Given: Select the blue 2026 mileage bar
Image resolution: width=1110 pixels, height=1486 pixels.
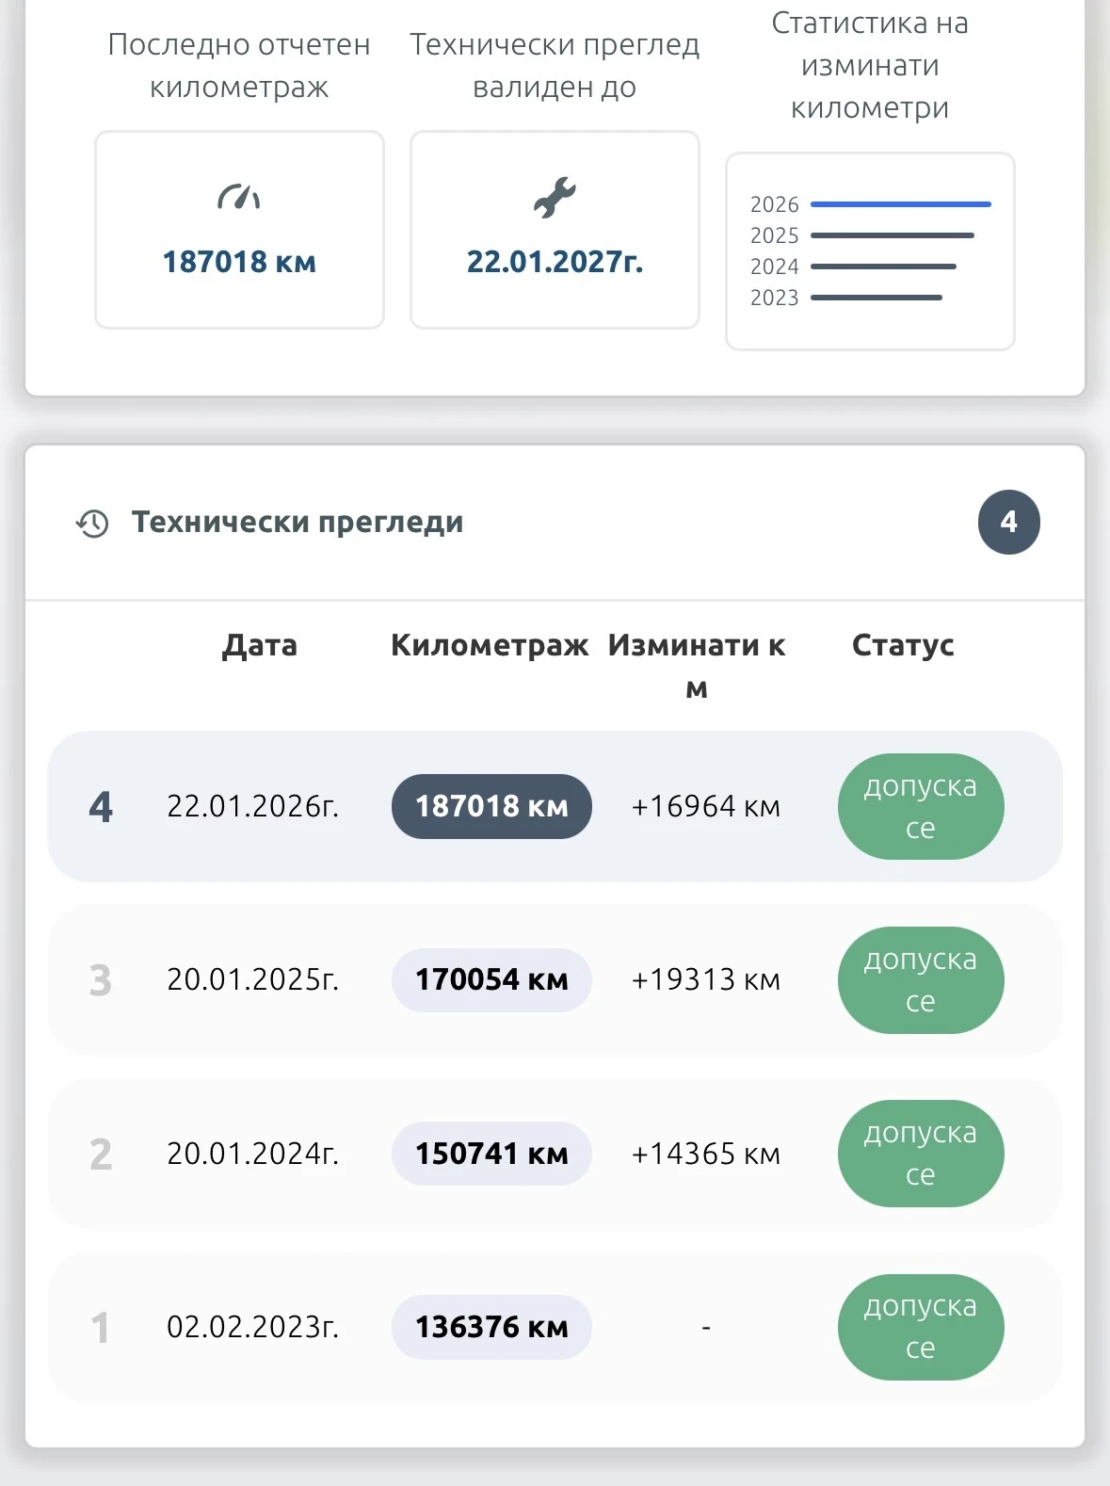Looking at the screenshot, I should point(900,204).
